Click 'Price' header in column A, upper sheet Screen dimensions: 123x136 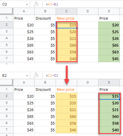point(24,18)
